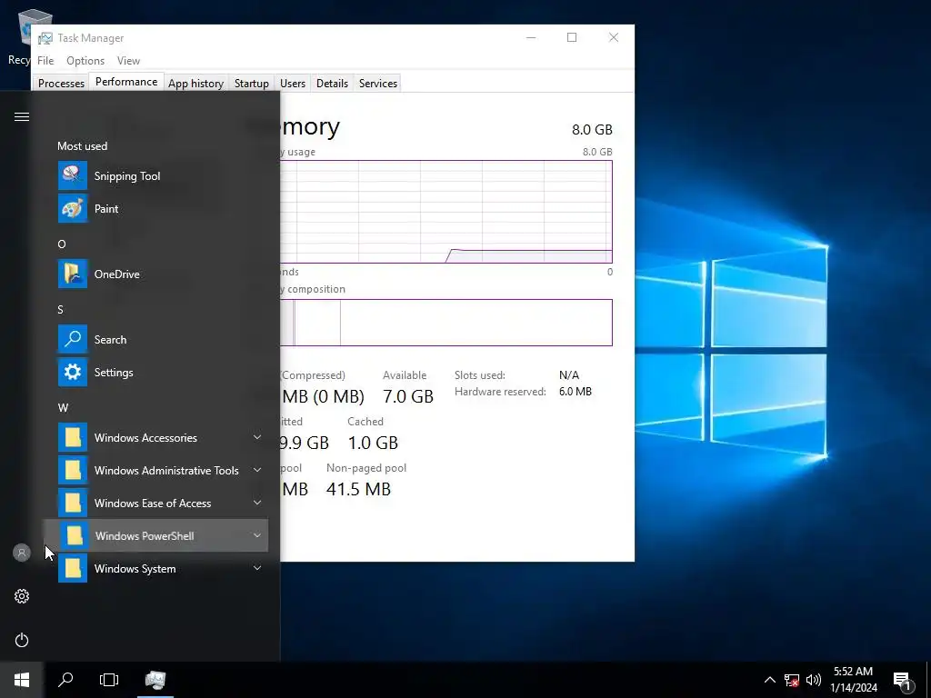Switch to the Processes tab
931x698 pixels.
coord(61,83)
